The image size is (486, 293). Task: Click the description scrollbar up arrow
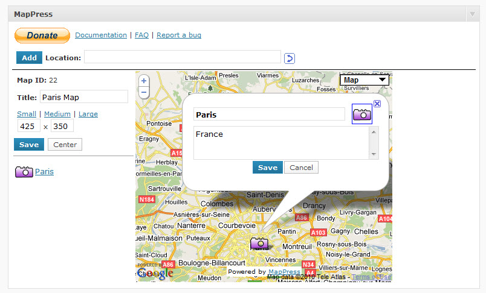(x=374, y=132)
